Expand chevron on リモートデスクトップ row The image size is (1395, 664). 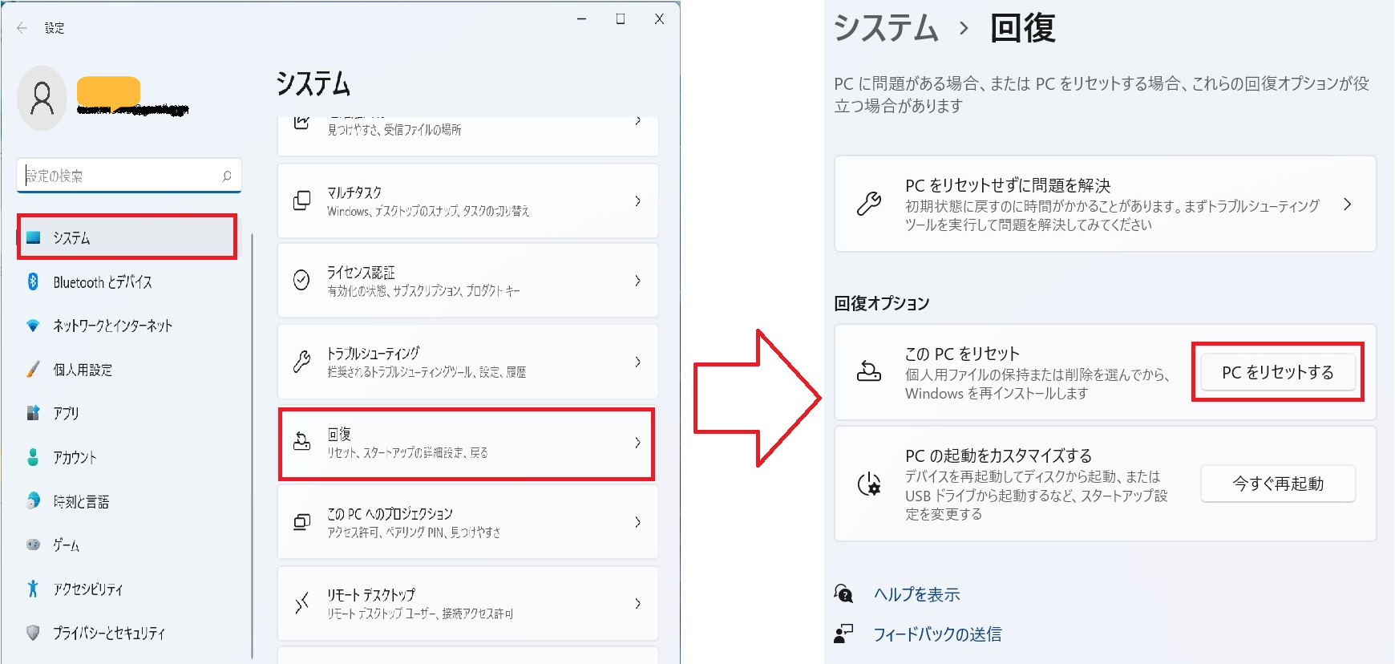[637, 603]
